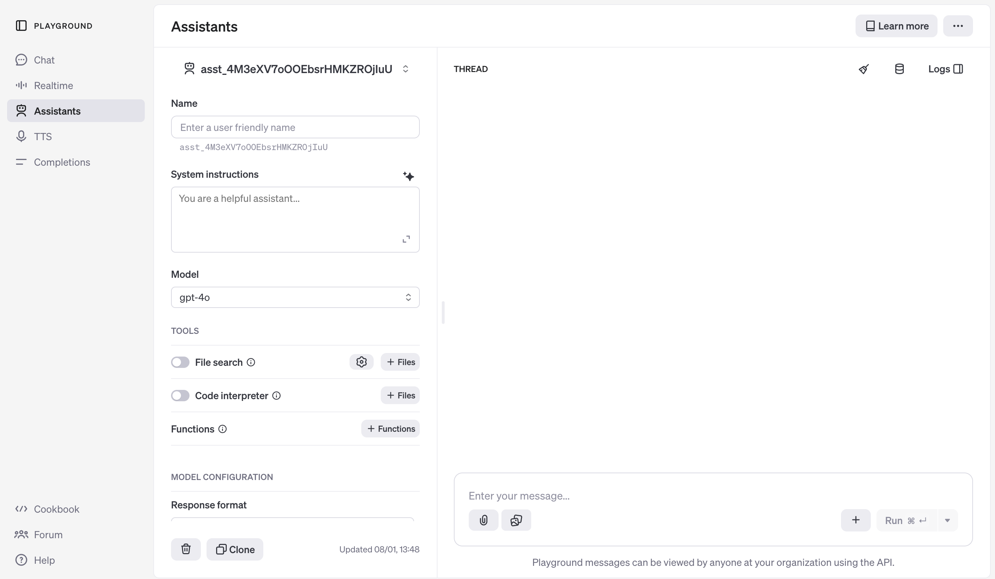Screen dimensions: 995x579
Task: Enable the File search toggle
Action: click(x=180, y=362)
